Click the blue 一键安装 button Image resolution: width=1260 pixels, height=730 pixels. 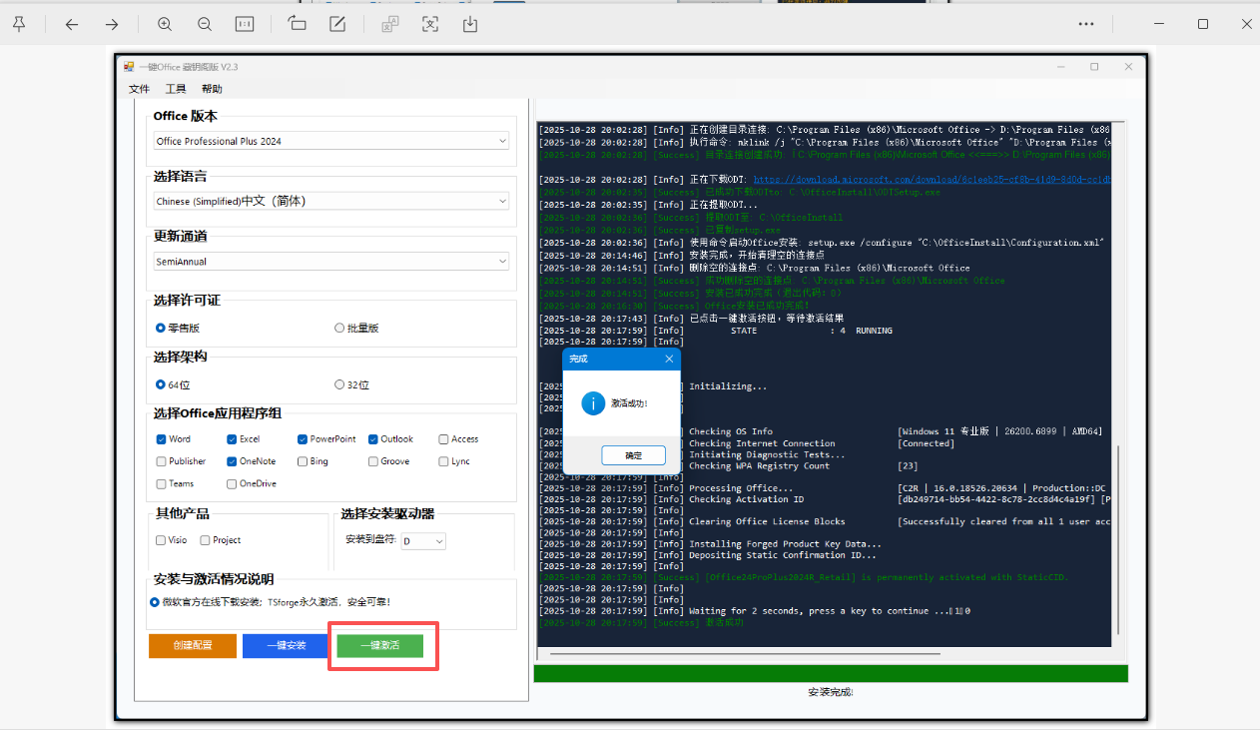pyautogui.click(x=287, y=645)
